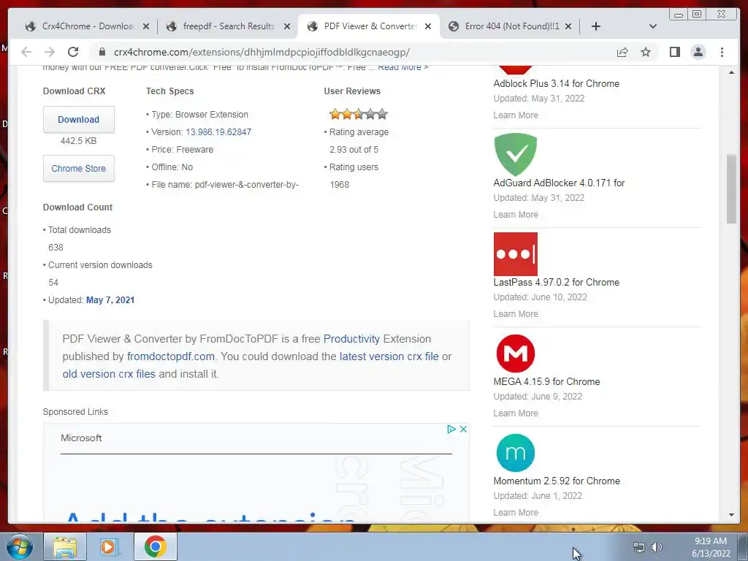Click the user reviews star rating
This screenshot has height=561, width=748.
pos(358,114)
